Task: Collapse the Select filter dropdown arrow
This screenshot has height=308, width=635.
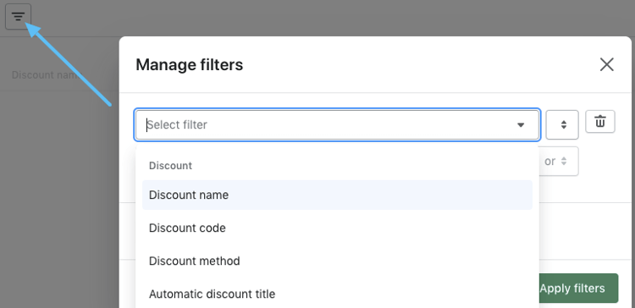Action: point(521,125)
